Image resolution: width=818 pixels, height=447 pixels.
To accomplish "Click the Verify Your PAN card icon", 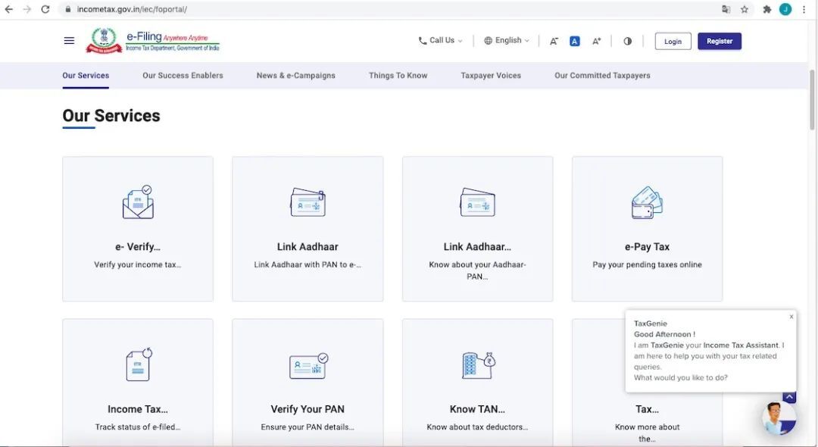I will tap(308, 365).
